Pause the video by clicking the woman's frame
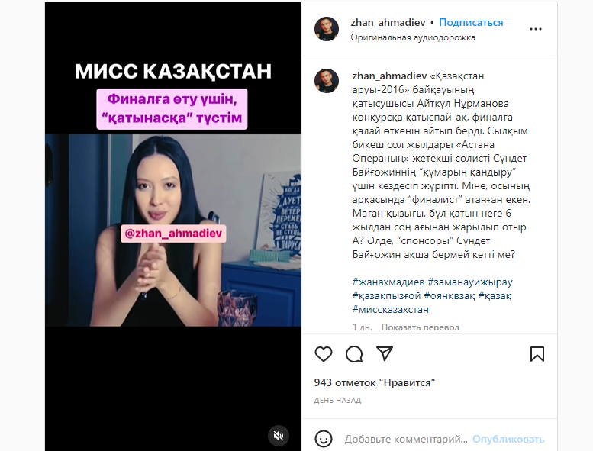This screenshot has width=593, height=451. click(173, 230)
